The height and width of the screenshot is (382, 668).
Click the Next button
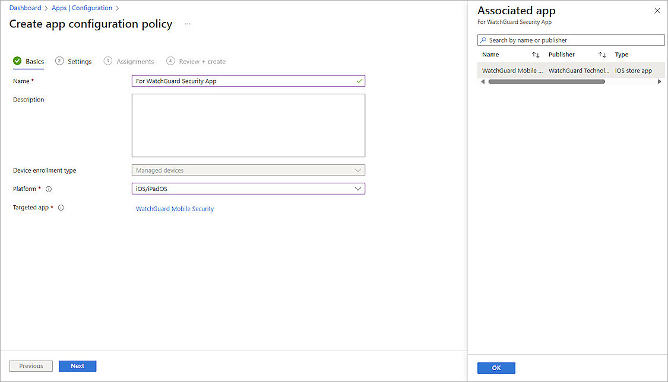[78, 366]
